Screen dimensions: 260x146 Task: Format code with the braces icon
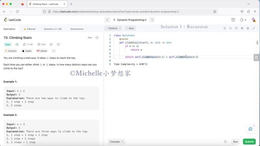pos(230,28)
